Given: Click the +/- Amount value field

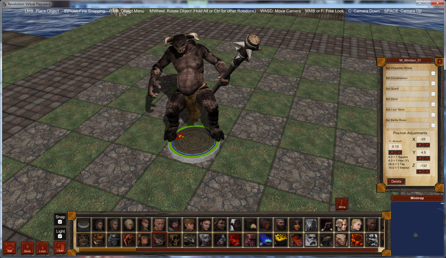Looking at the screenshot, I should (395, 147).
